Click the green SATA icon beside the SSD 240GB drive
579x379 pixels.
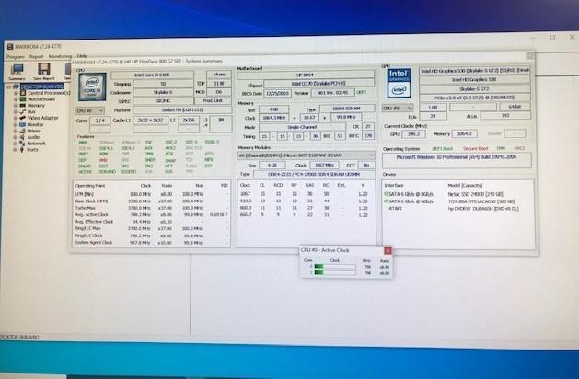pos(386,194)
